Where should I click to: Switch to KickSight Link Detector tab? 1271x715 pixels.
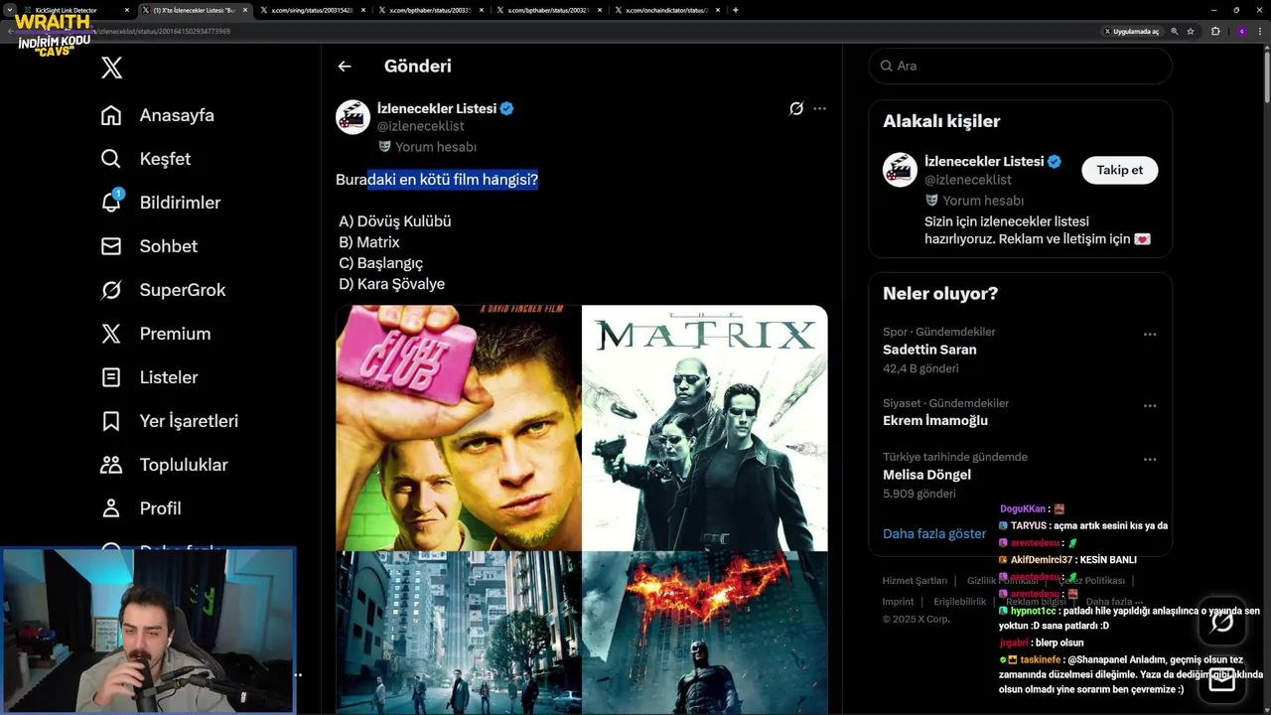[76, 10]
